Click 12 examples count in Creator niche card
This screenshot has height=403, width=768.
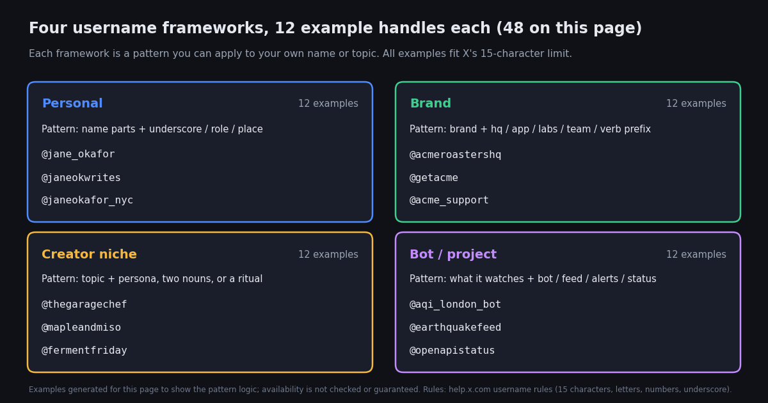[x=328, y=255]
